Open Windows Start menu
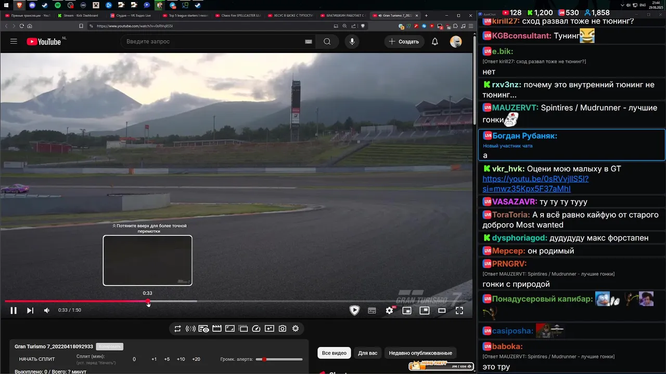The image size is (666, 374). [6, 5]
